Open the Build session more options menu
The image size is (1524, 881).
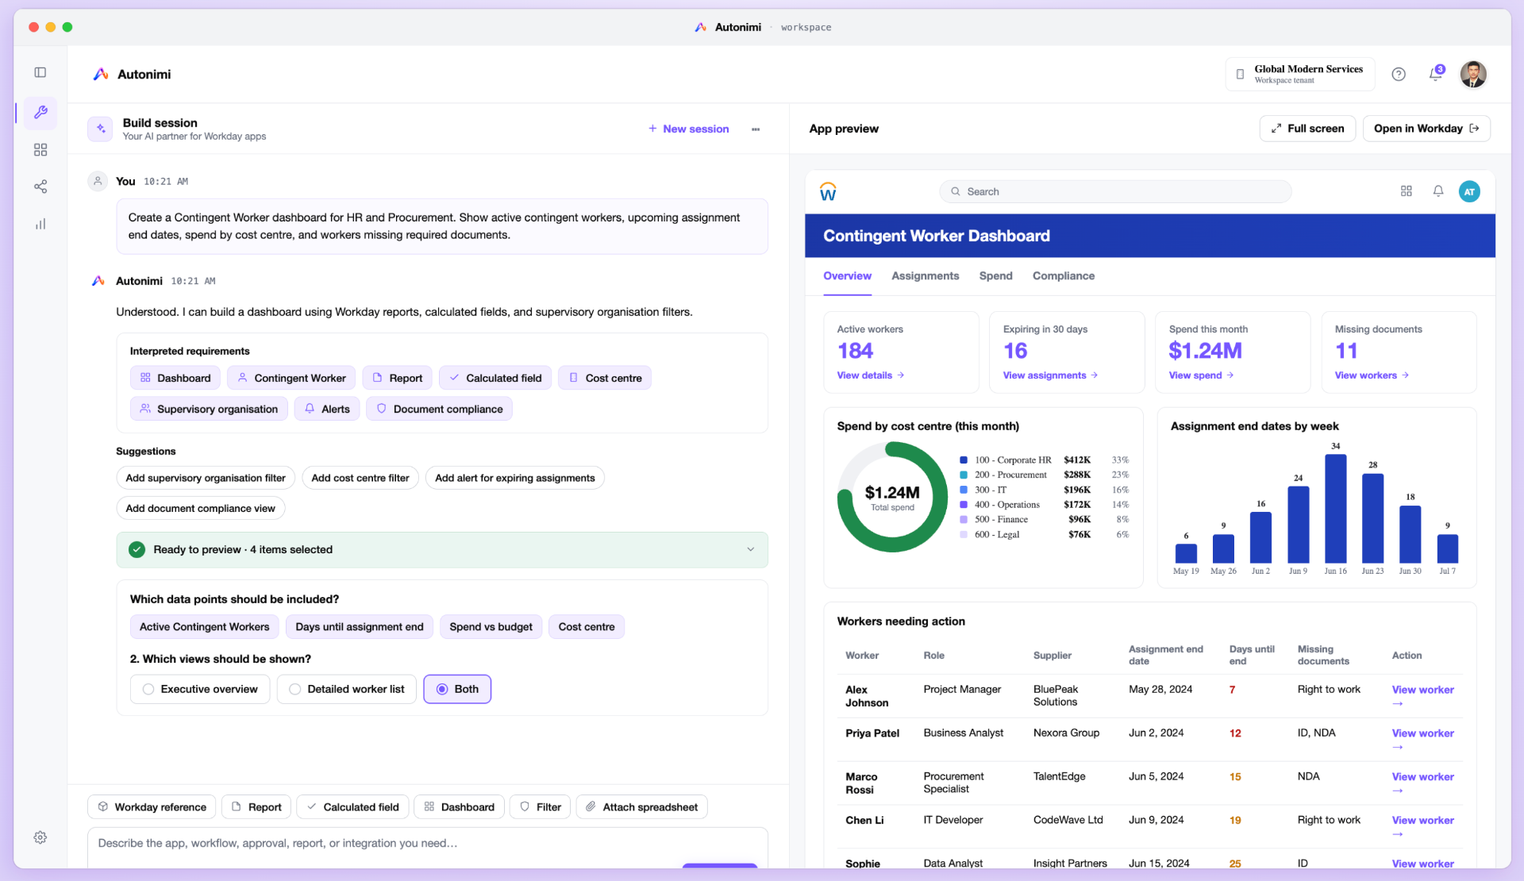point(756,129)
